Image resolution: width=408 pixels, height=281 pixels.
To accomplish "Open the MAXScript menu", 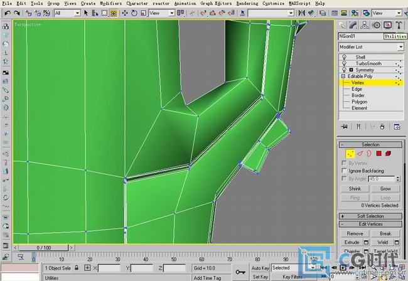I will [300, 3].
